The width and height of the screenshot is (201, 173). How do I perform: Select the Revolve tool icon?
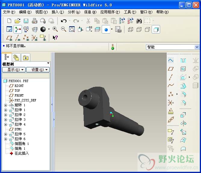tap(183, 123)
